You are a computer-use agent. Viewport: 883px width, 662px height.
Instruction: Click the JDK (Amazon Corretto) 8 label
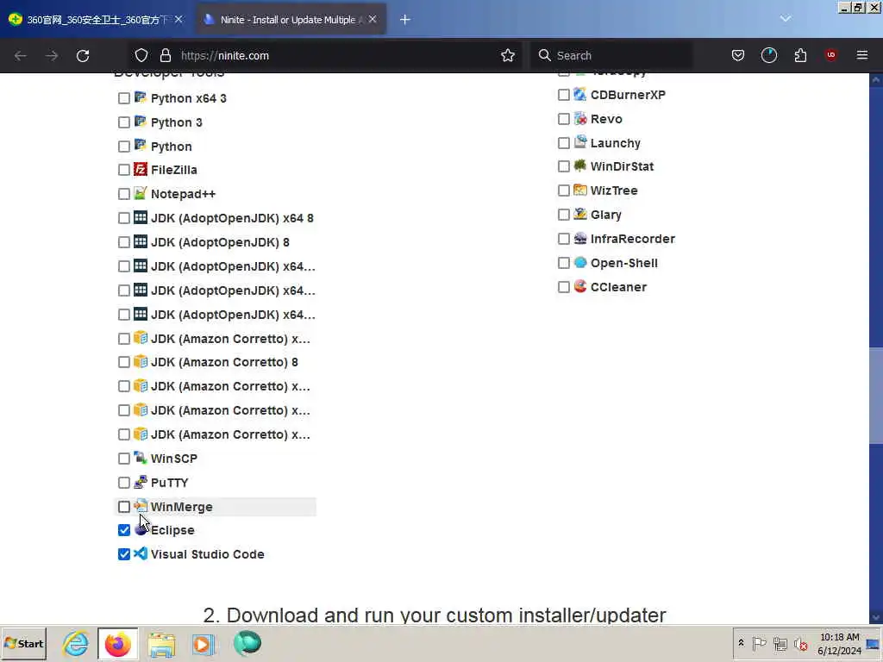tap(224, 362)
